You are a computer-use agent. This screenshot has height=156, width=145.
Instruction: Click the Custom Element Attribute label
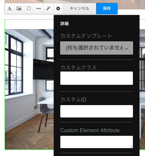tap(90, 130)
